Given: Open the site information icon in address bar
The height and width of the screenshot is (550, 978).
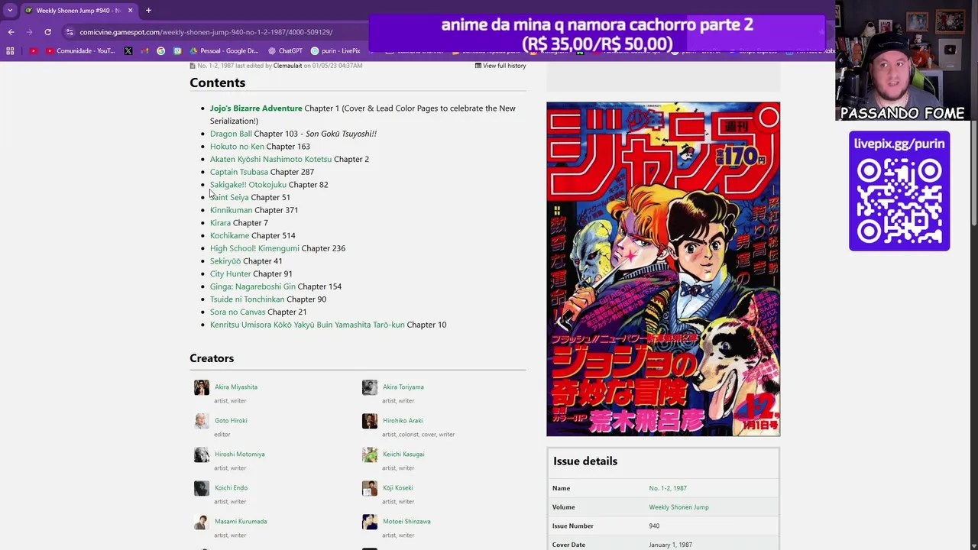Looking at the screenshot, I should (x=70, y=32).
